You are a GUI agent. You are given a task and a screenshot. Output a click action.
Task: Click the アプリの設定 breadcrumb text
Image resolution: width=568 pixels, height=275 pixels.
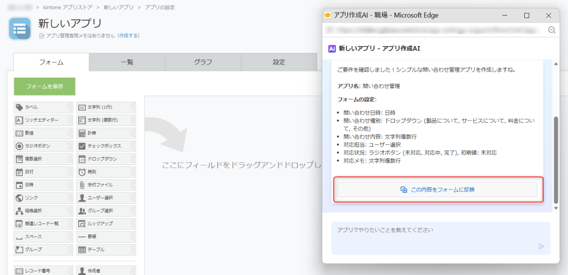[x=160, y=7]
